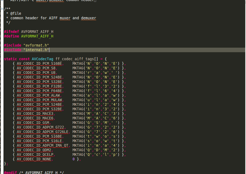Click AV_CODEC_ID_ADPCM_G726LE codec identifier
246x174 pixels.
click(x=43, y=132)
